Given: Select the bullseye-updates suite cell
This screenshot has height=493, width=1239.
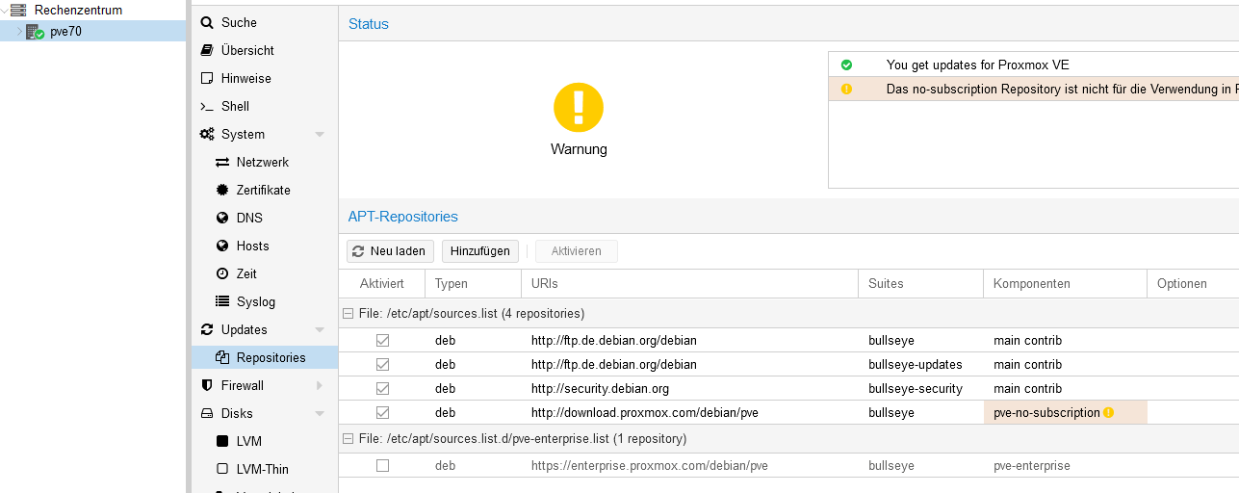Looking at the screenshot, I should (x=920, y=365).
